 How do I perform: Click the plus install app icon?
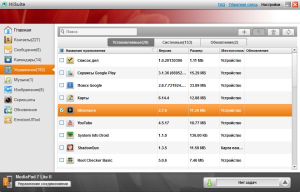pyautogui.click(x=244, y=32)
